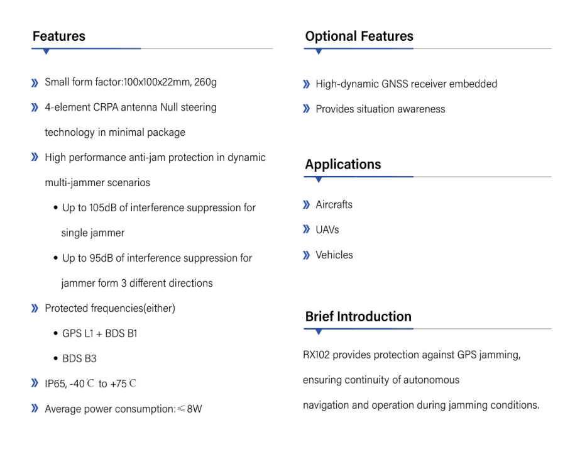Click the triangle marker under Features heading
Screen dimensions: 575x471
[46, 52]
